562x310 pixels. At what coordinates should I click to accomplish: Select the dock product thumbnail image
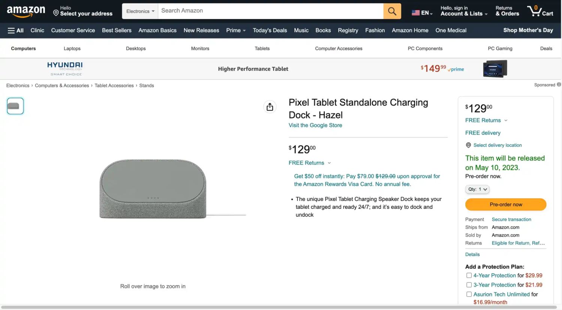coord(15,106)
